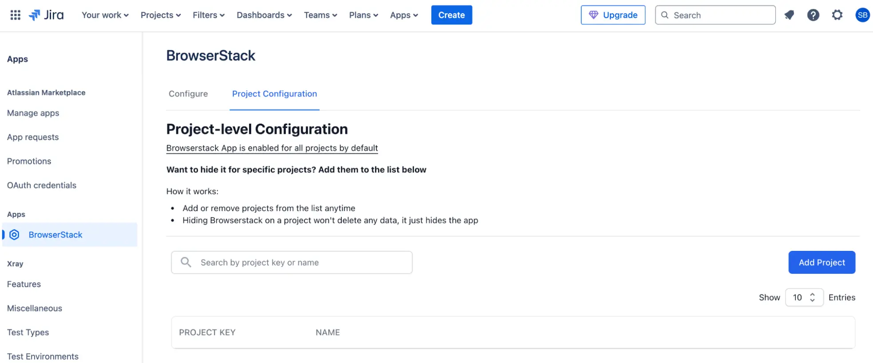Switch to the Configure tab
The height and width of the screenshot is (363, 873).
(188, 94)
